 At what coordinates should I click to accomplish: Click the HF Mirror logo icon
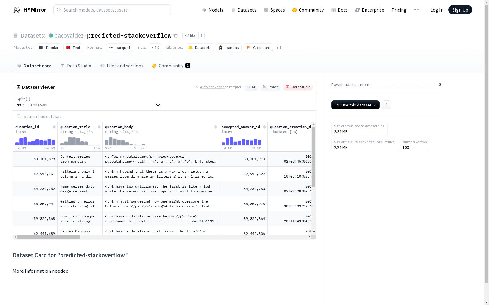[x=17, y=10]
